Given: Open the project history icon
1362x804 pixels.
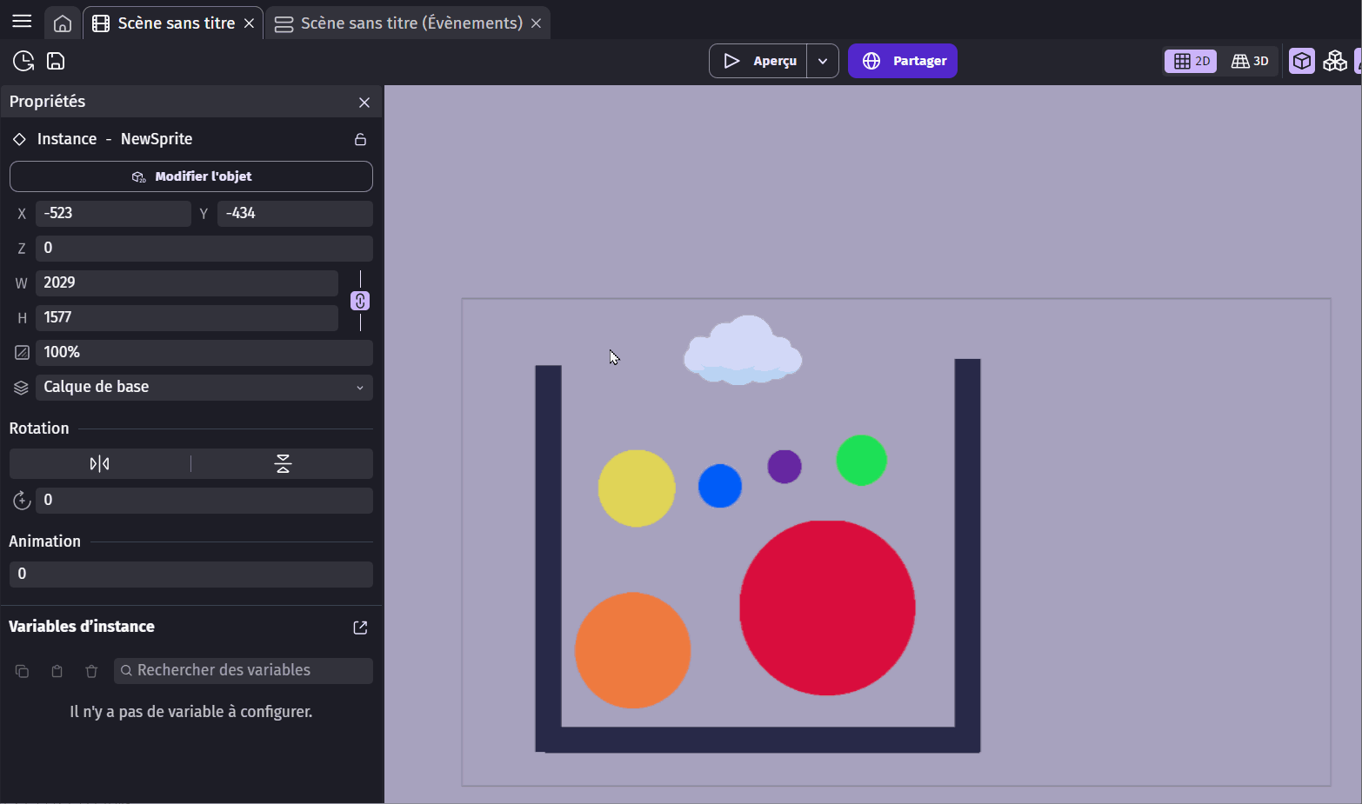Looking at the screenshot, I should tap(23, 61).
